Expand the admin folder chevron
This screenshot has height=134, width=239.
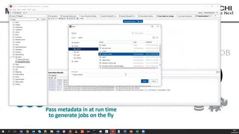point(73,49)
